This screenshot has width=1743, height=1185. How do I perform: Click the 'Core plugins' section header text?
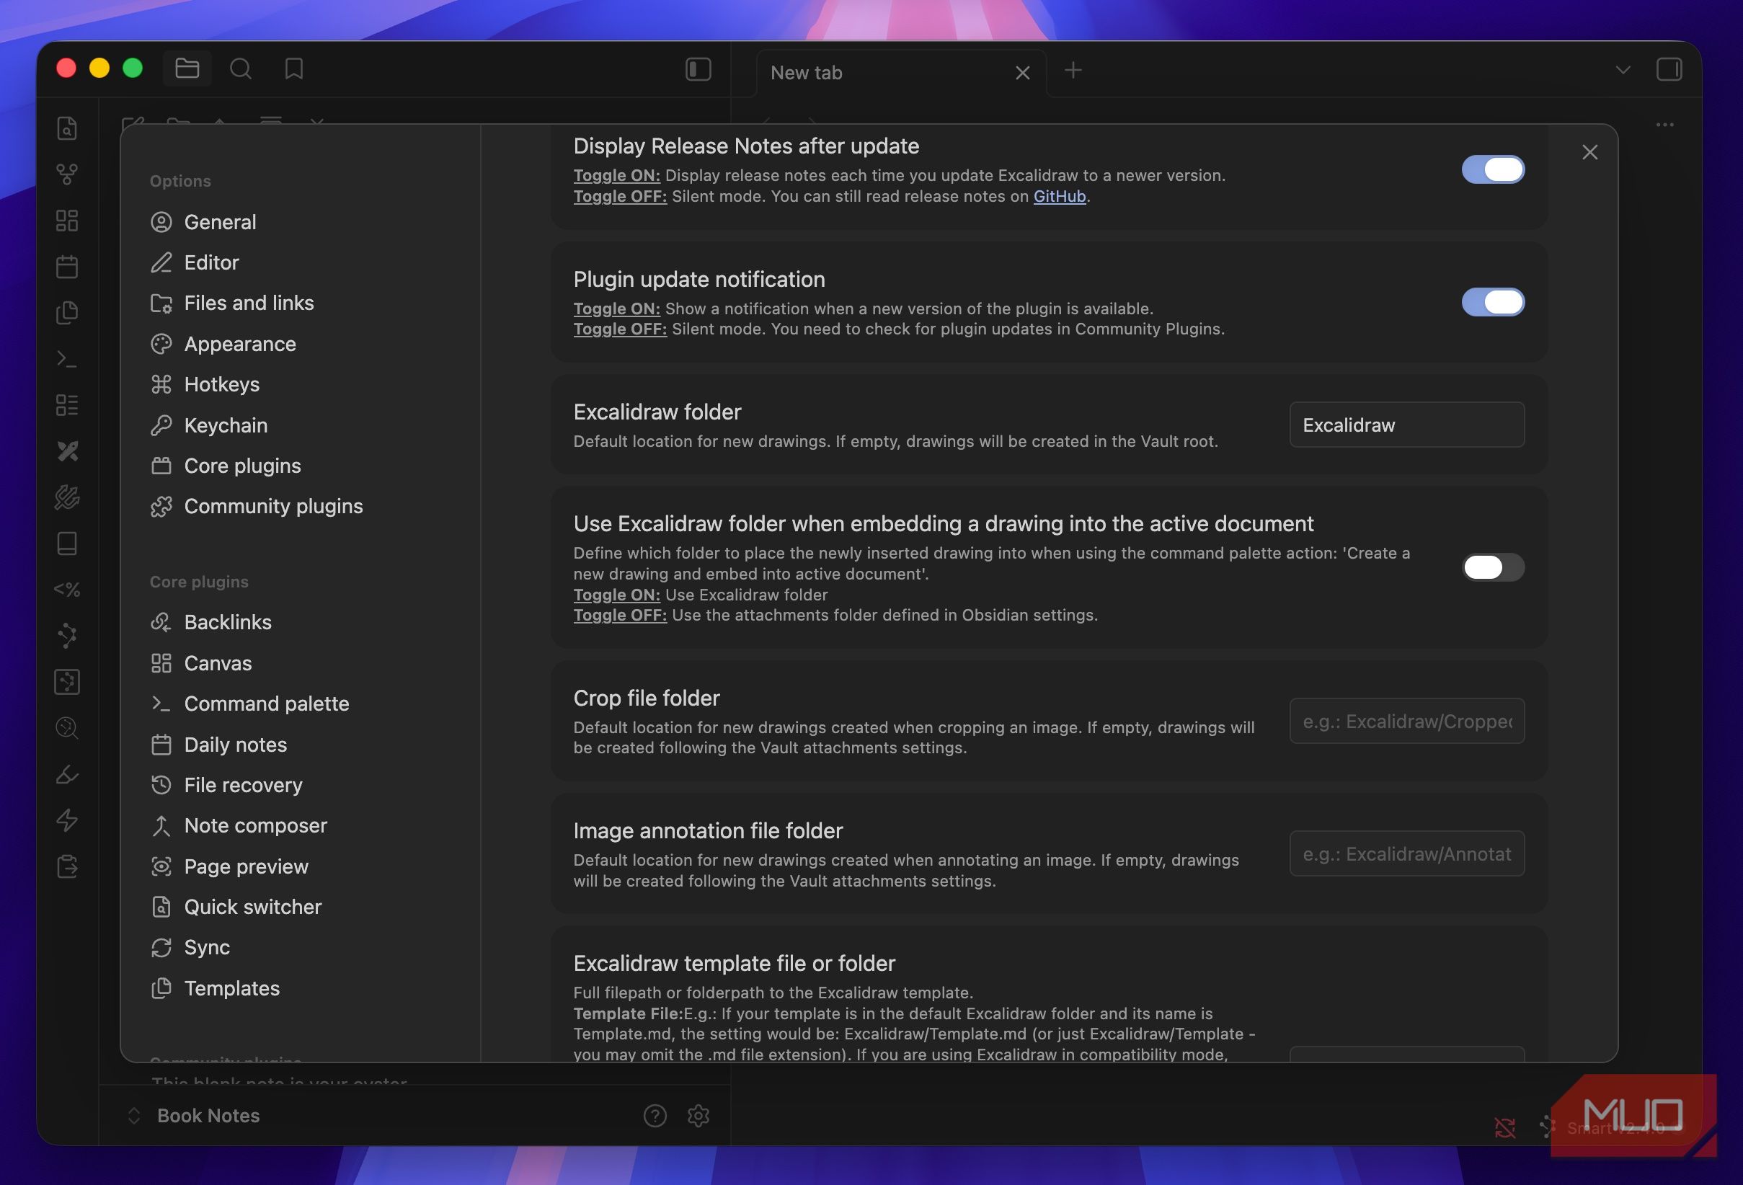pyautogui.click(x=199, y=582)
